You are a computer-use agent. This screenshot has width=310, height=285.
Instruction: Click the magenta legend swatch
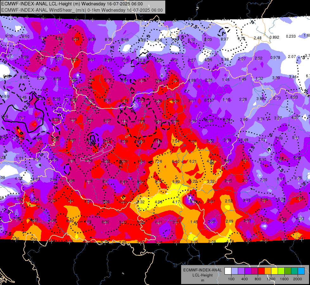pyautogui.click(x=255, y=271)
